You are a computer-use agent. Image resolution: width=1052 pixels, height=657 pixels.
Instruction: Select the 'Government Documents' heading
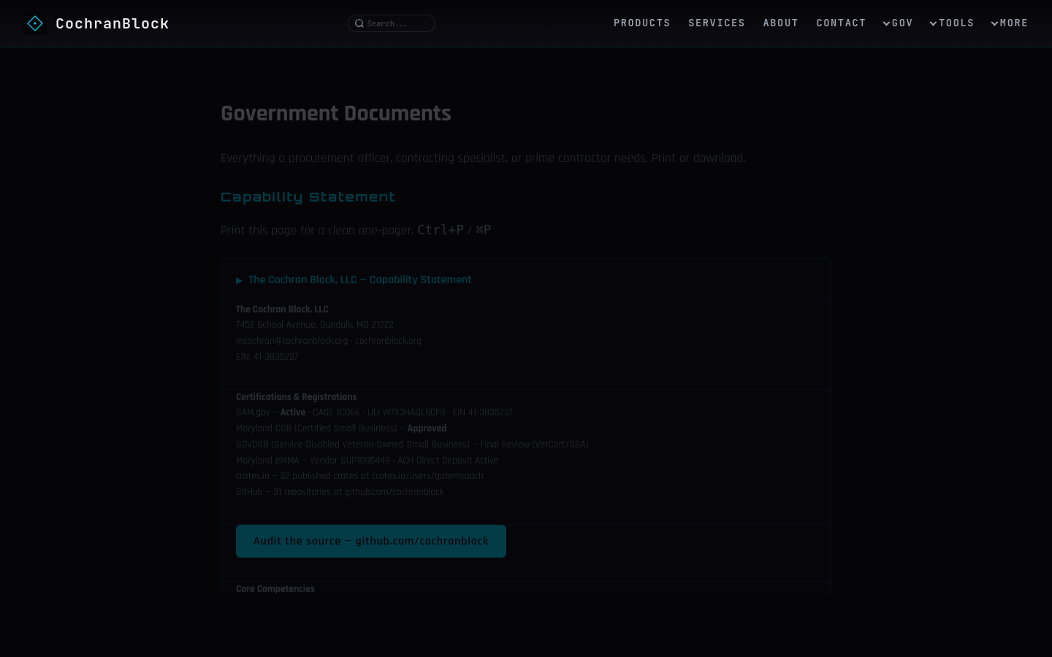[336, 113]
